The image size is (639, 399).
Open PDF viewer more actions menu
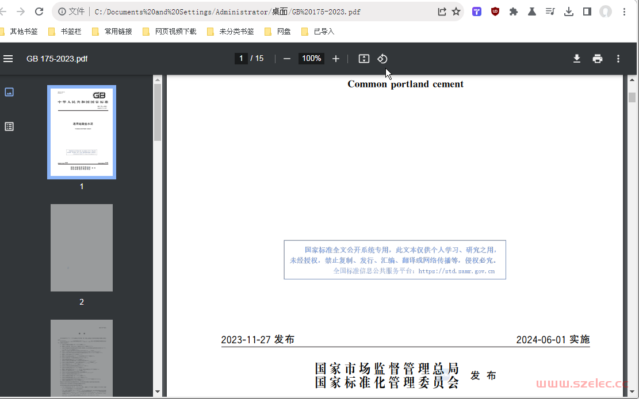pyautogui.click(x=618, y=59)
